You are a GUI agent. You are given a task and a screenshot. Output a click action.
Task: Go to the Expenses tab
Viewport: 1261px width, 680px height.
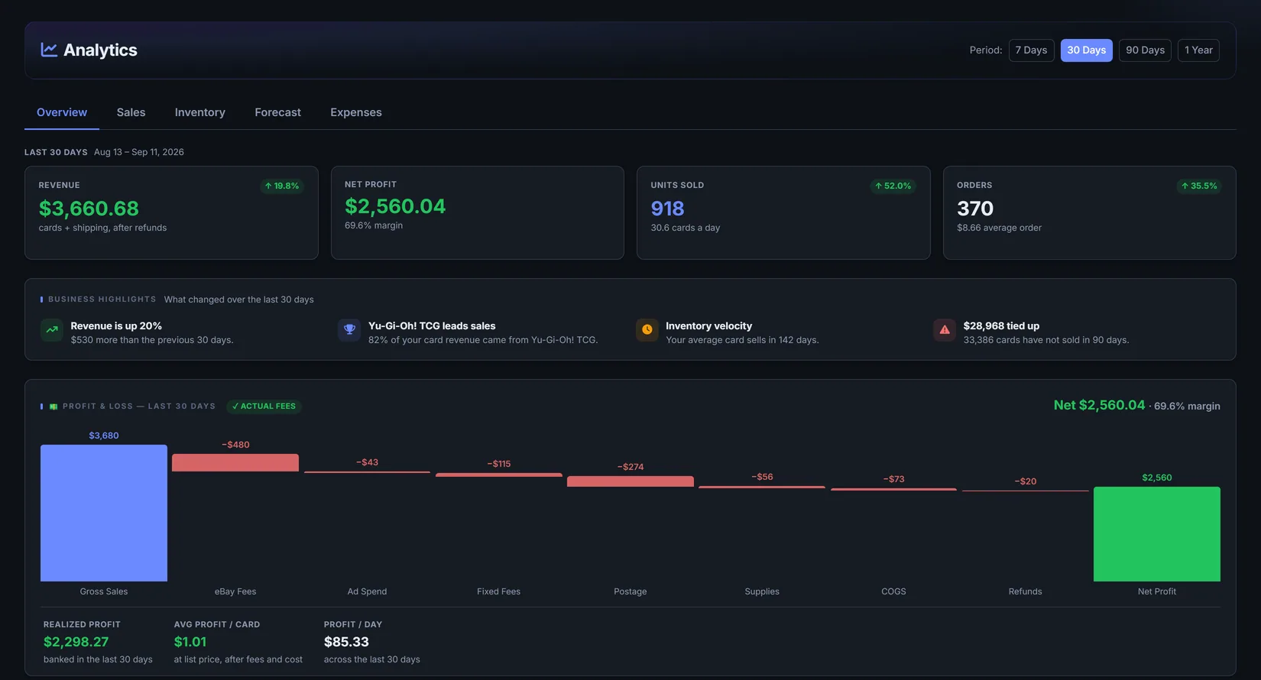tap(356, 112)
